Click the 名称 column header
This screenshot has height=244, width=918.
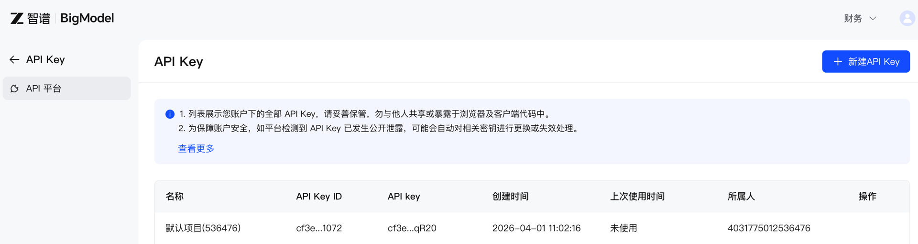[175, 196]
